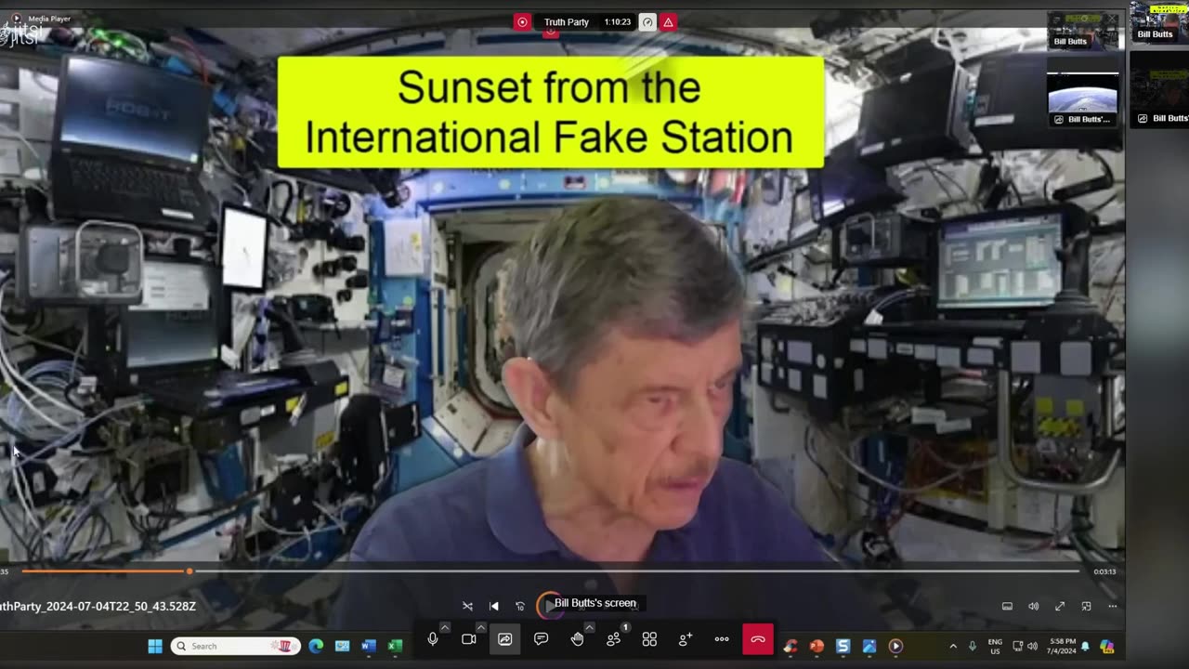Click the Media Player title icon

pyautogui.click(x=19, y=18)
